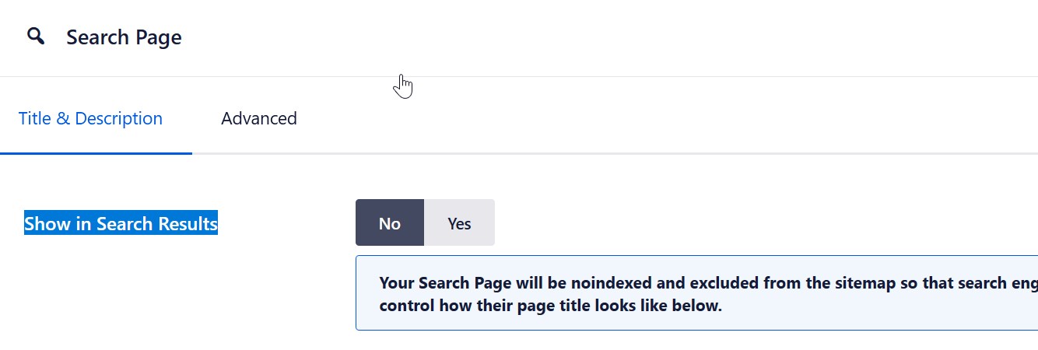Open the Advanced tab
1038x350 pixels.
point(258,119)
